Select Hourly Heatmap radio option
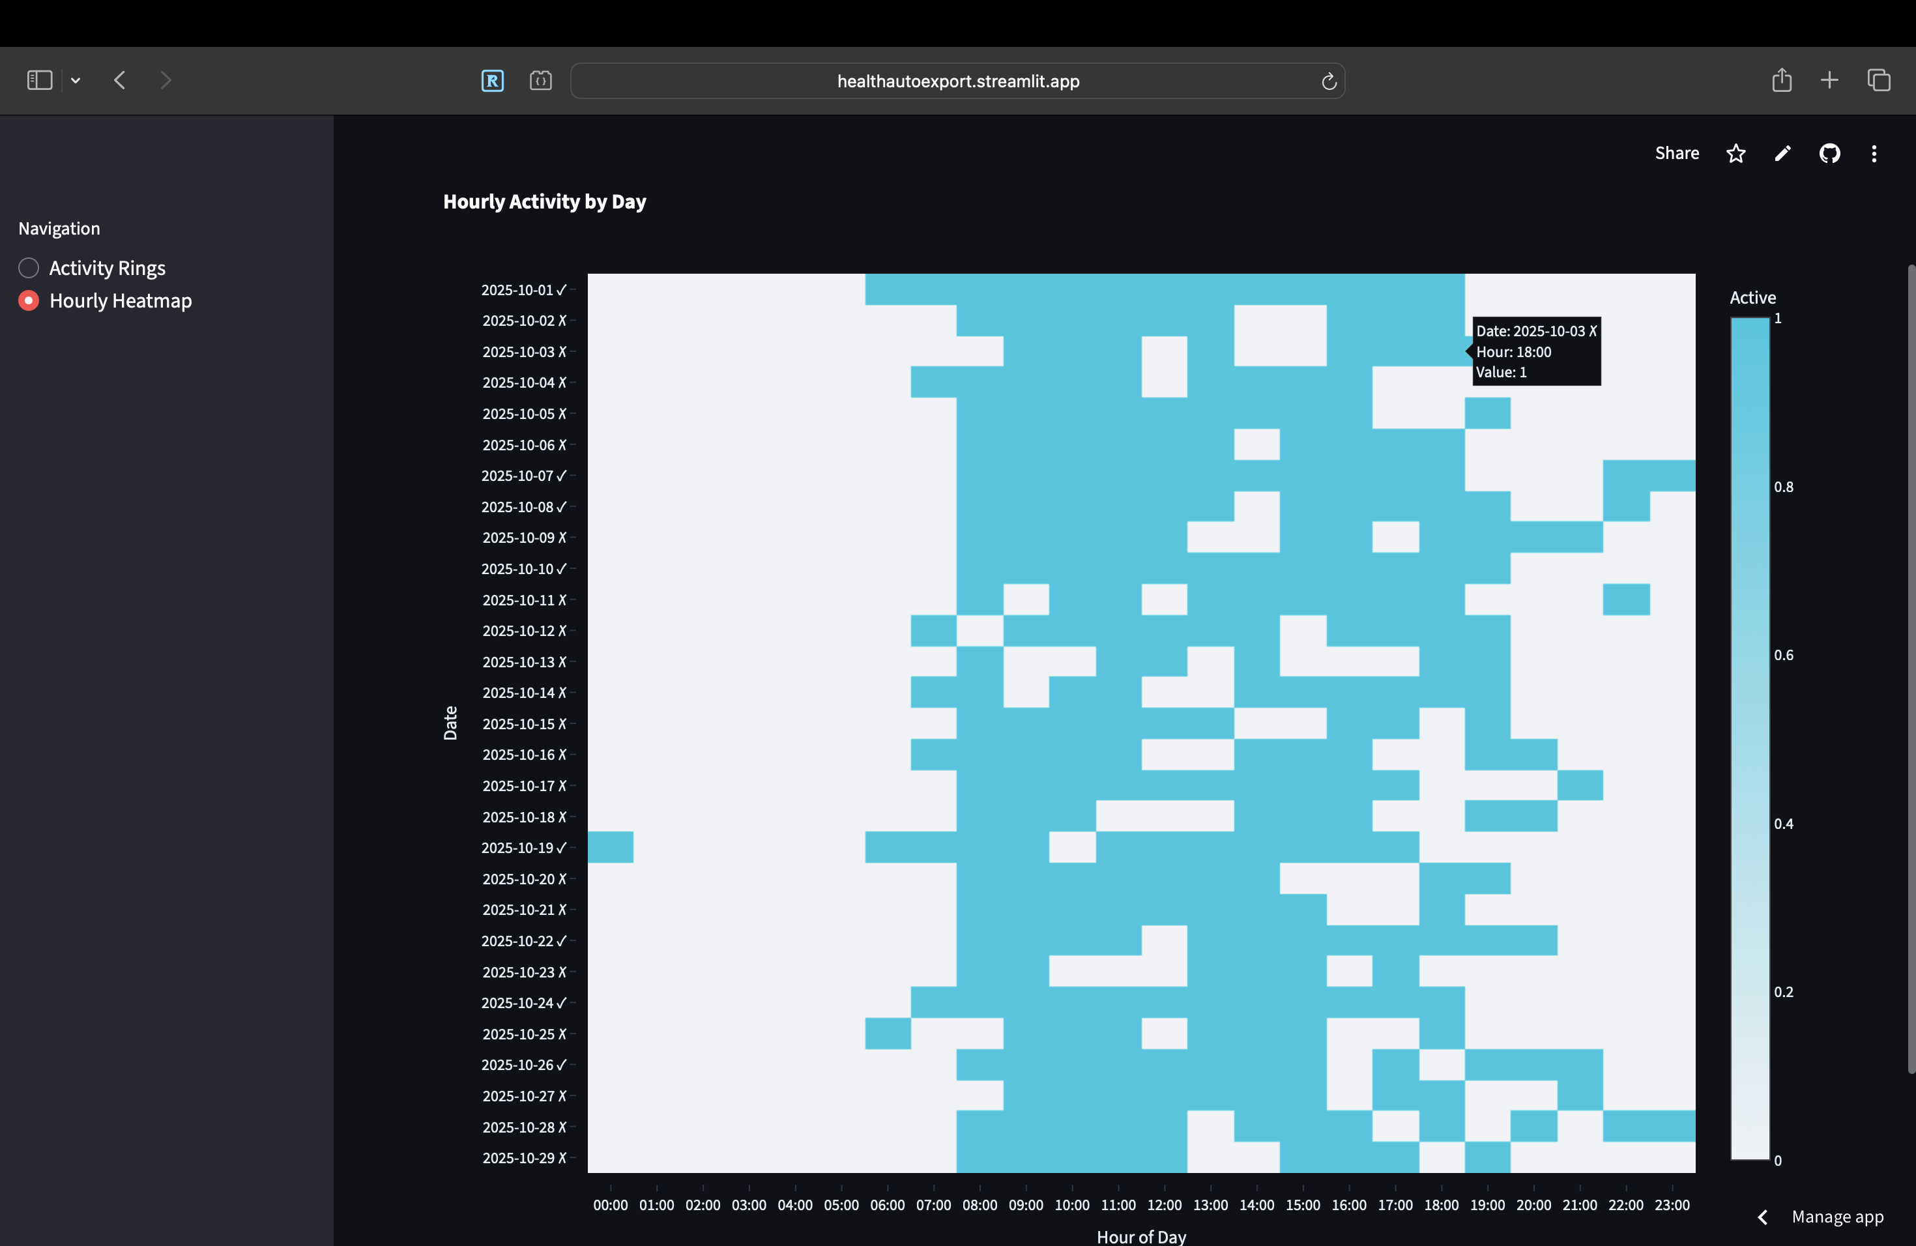The height and width of the screenshot is (1246, 1916). [29, 301]
